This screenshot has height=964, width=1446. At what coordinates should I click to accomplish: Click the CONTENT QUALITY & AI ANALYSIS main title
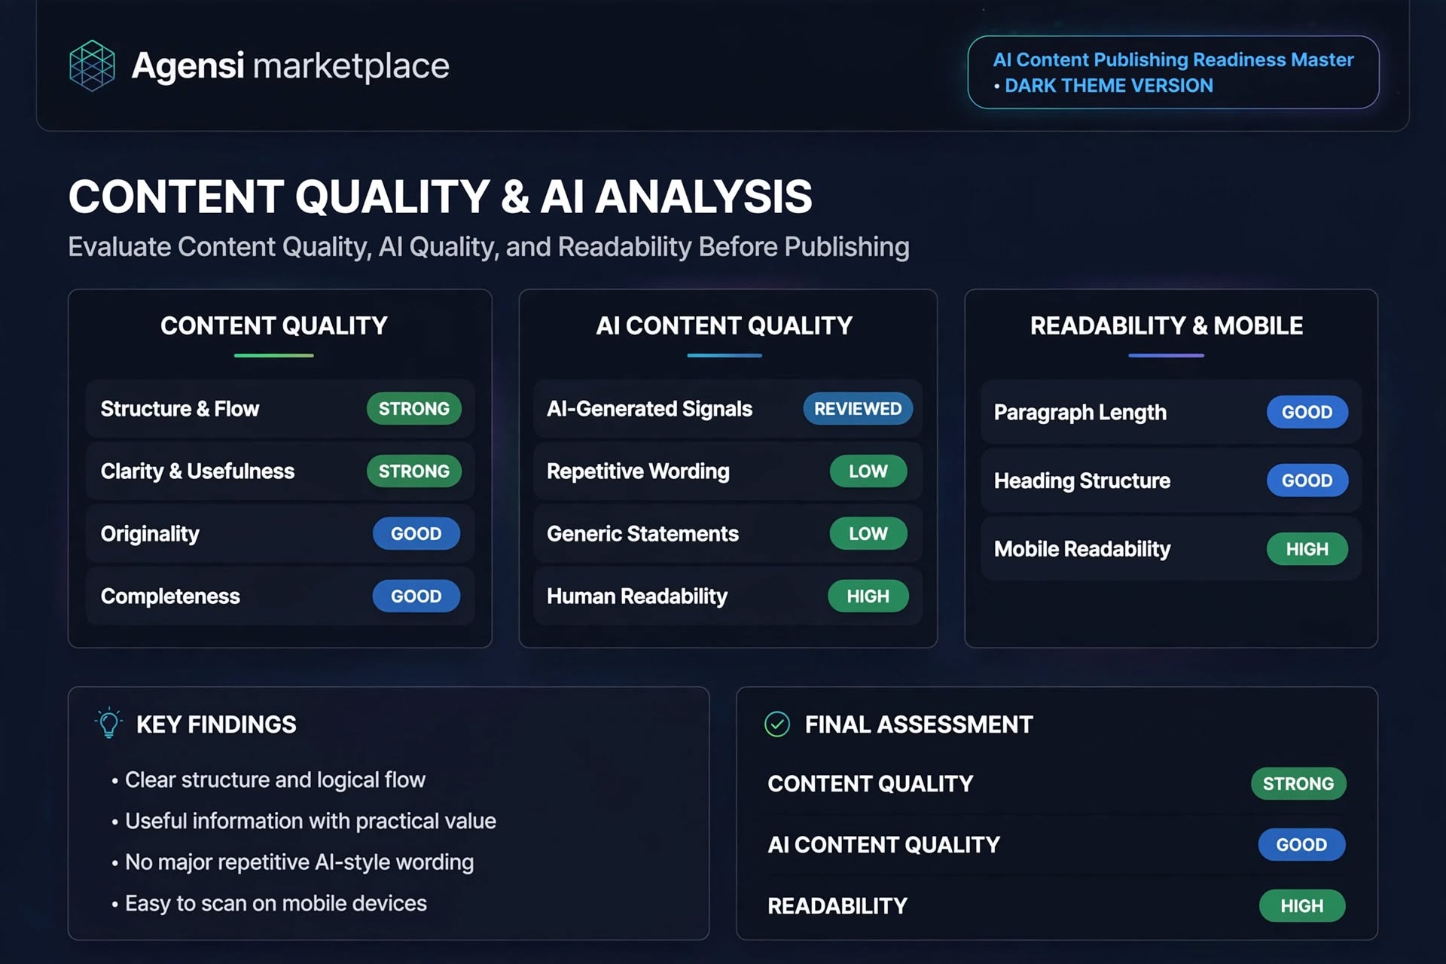point(441,197)
